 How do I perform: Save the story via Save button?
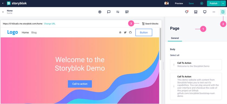[191, 3]
